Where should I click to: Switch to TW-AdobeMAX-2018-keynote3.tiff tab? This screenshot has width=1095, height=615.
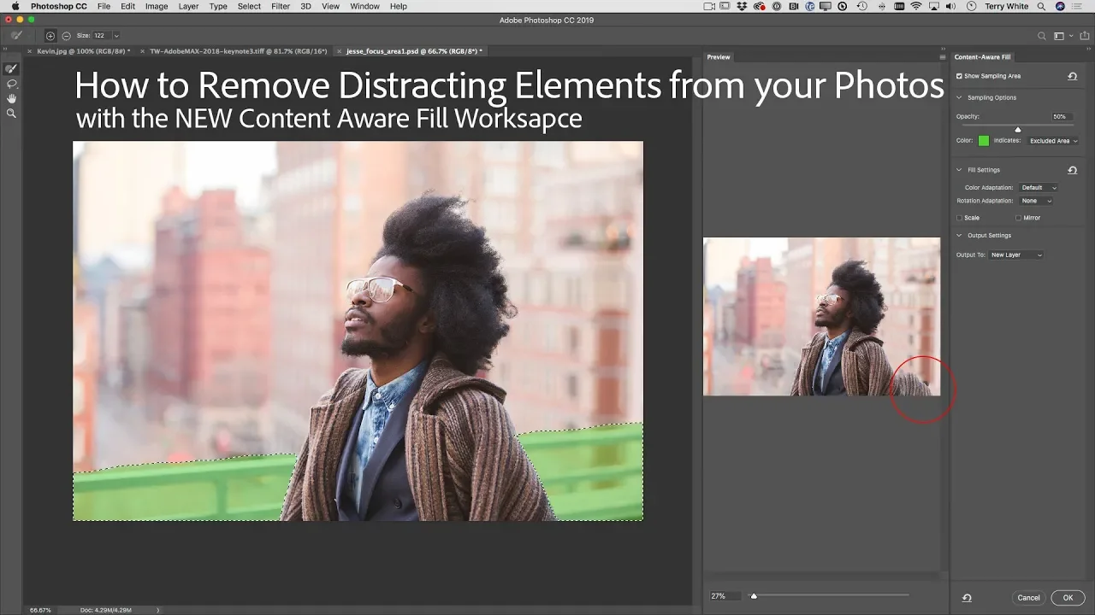(239, 51)
